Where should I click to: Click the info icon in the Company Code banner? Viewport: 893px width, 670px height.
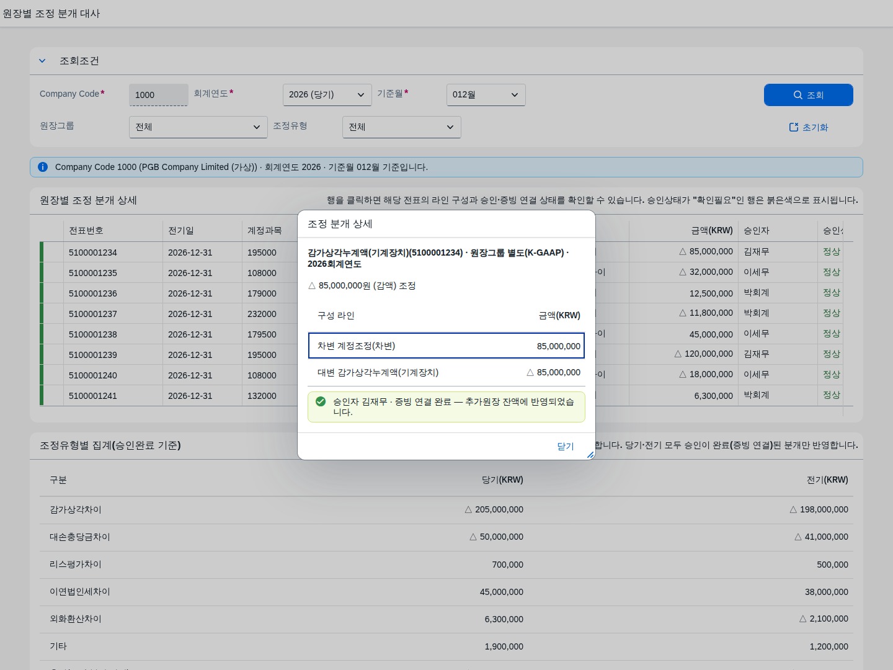click(43, 167)
